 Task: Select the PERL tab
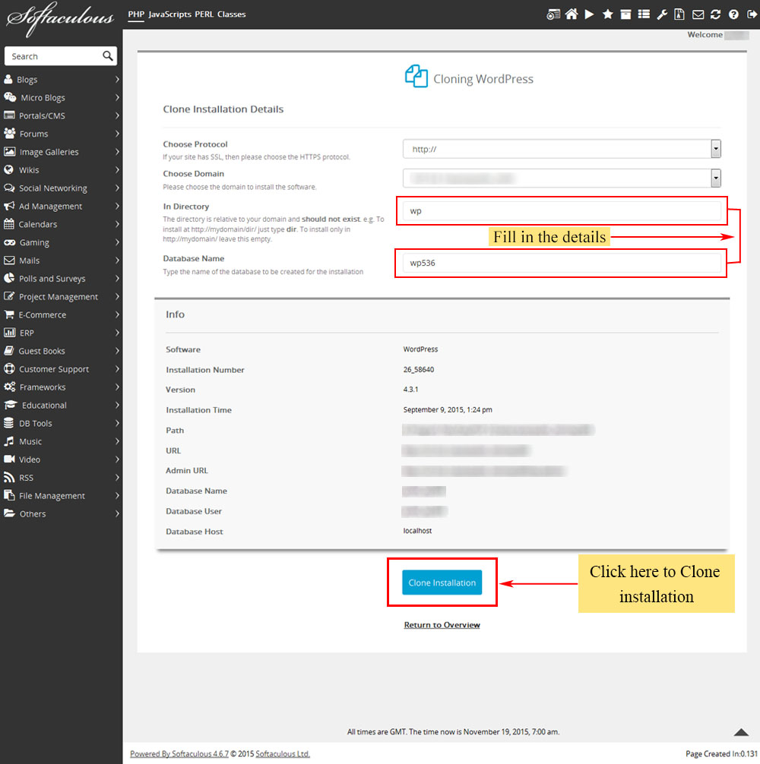pyautogui.click(x=204, y=14)
